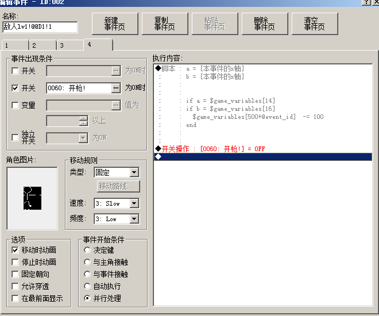
Task: Click the 清空事件页 button
Action: (315, 24)
